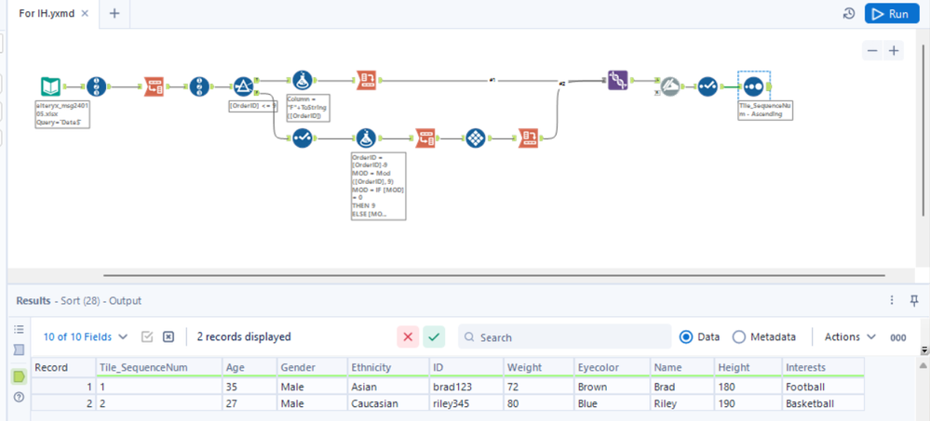Click the Age column header
The height and width of the screenshot is (421, 930).
coord(249,367)
